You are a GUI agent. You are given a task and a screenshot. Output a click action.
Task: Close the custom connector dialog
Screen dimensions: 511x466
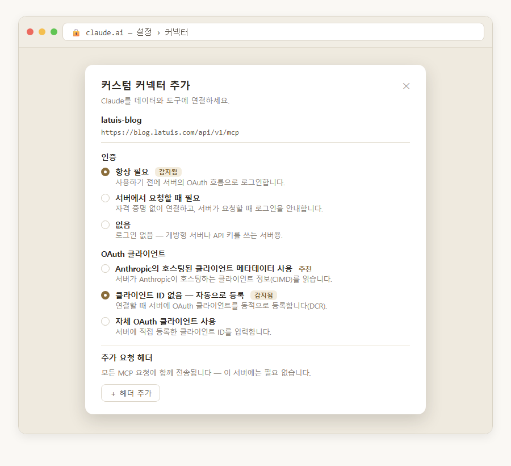(406, 86)
